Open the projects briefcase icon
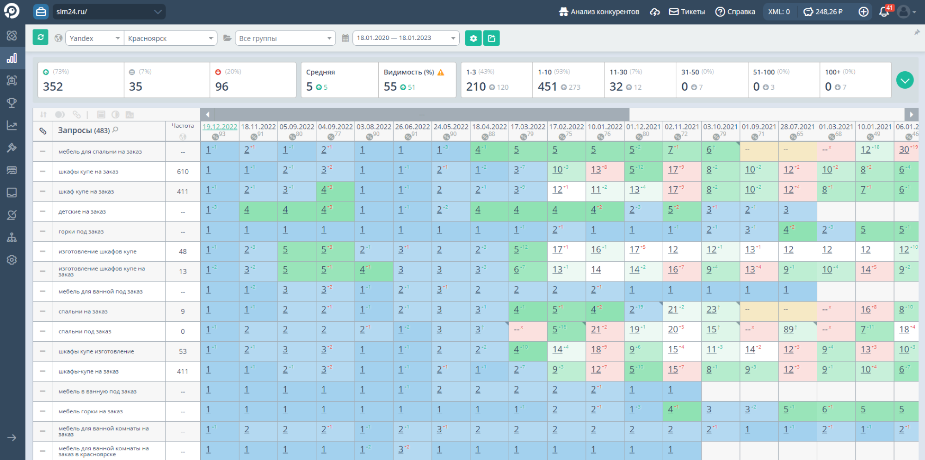Viewport: 925px width, 460px height. click(x=41, y=12)
